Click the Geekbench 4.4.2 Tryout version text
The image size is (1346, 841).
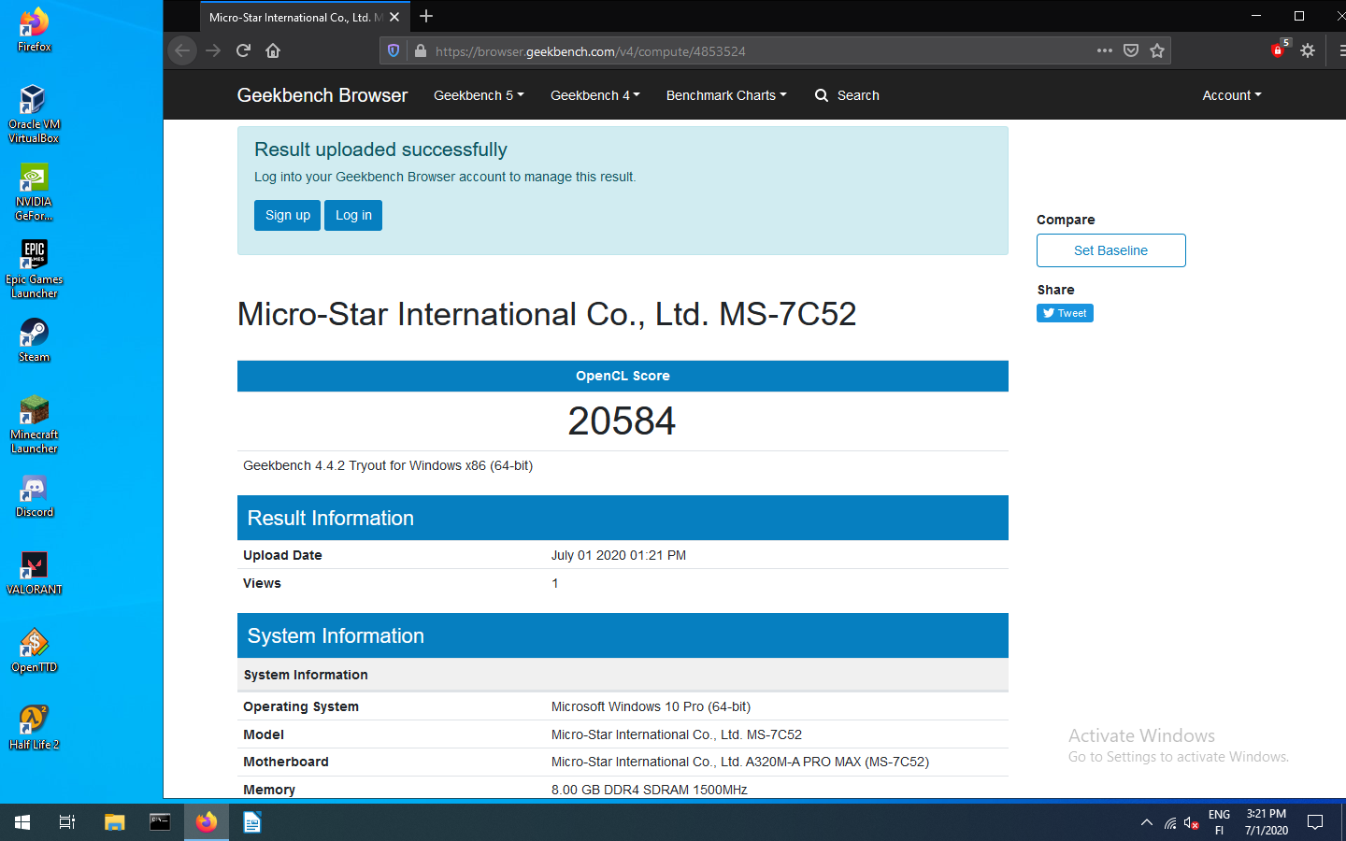click(x=388, y=465)
